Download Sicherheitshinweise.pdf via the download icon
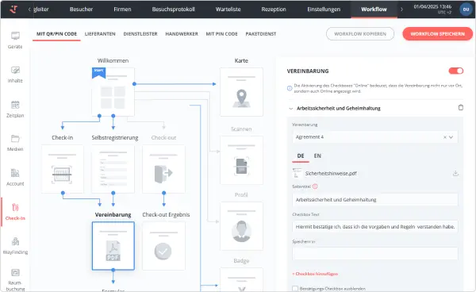Viewport: 476px width, 292px height. [x=455, y=173]
